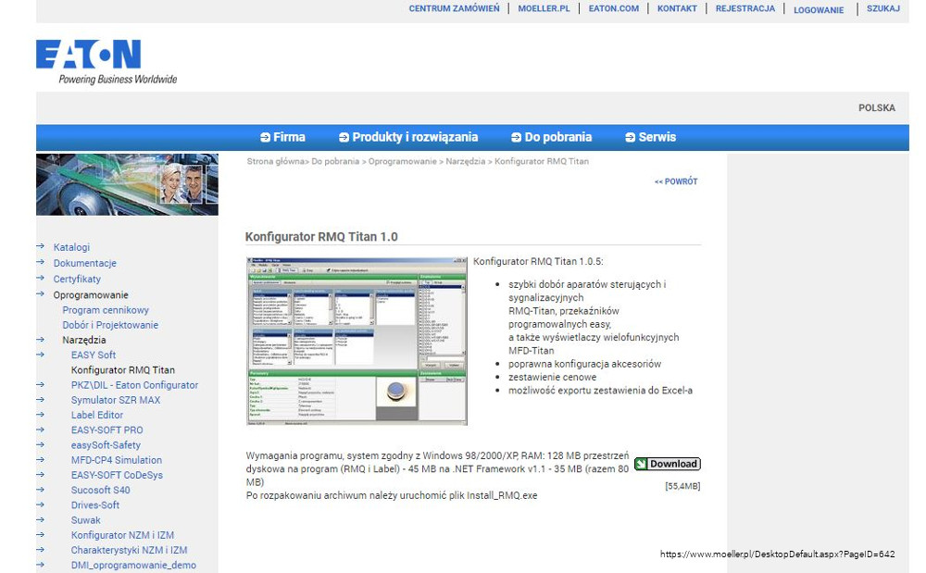Open the Serwis menu

tap(657, 138)
